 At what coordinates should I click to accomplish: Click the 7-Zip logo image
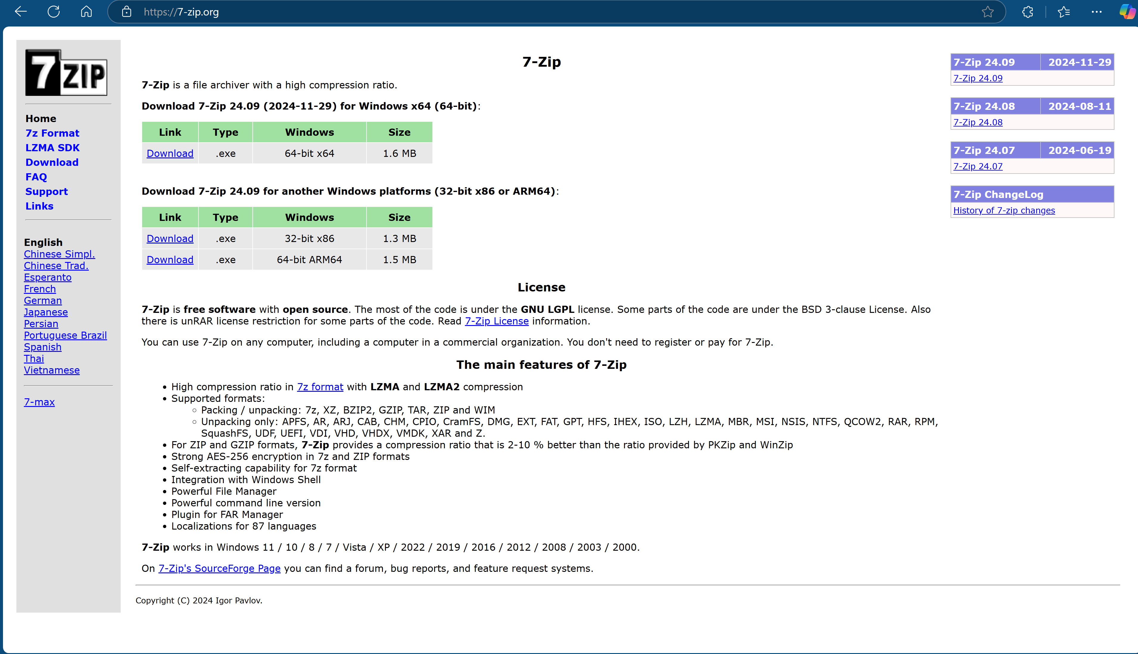pos(66,72)
